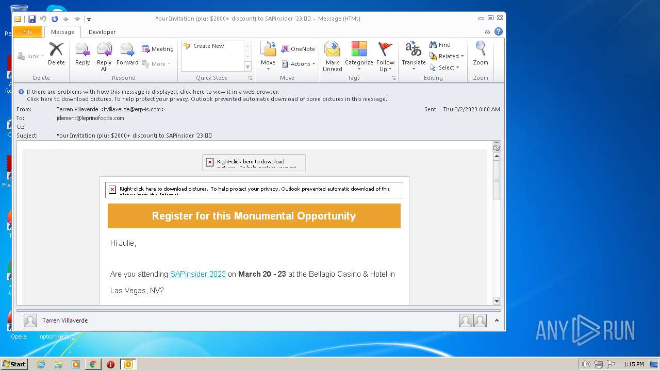
Task: Open the SAPinsider 2023 link
Action: (198, 274)
